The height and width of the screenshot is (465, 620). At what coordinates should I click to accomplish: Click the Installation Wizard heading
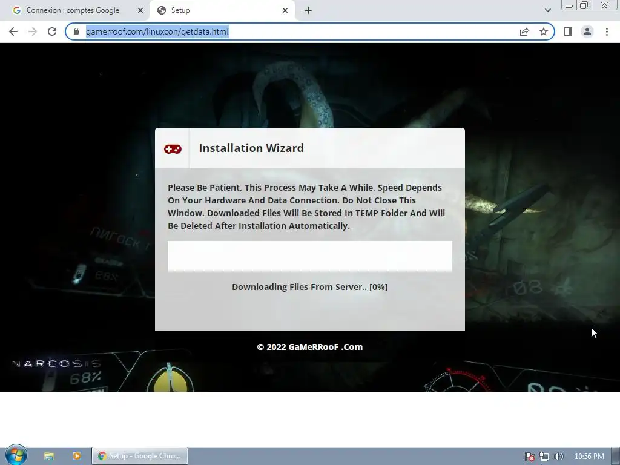tap(251, 148)
